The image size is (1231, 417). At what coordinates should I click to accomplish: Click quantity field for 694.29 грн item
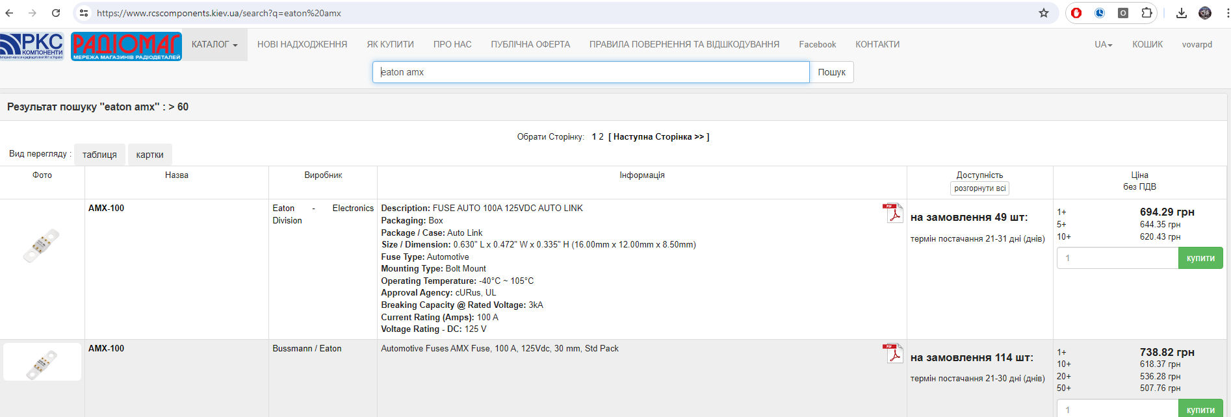[x=1117, y=258]
